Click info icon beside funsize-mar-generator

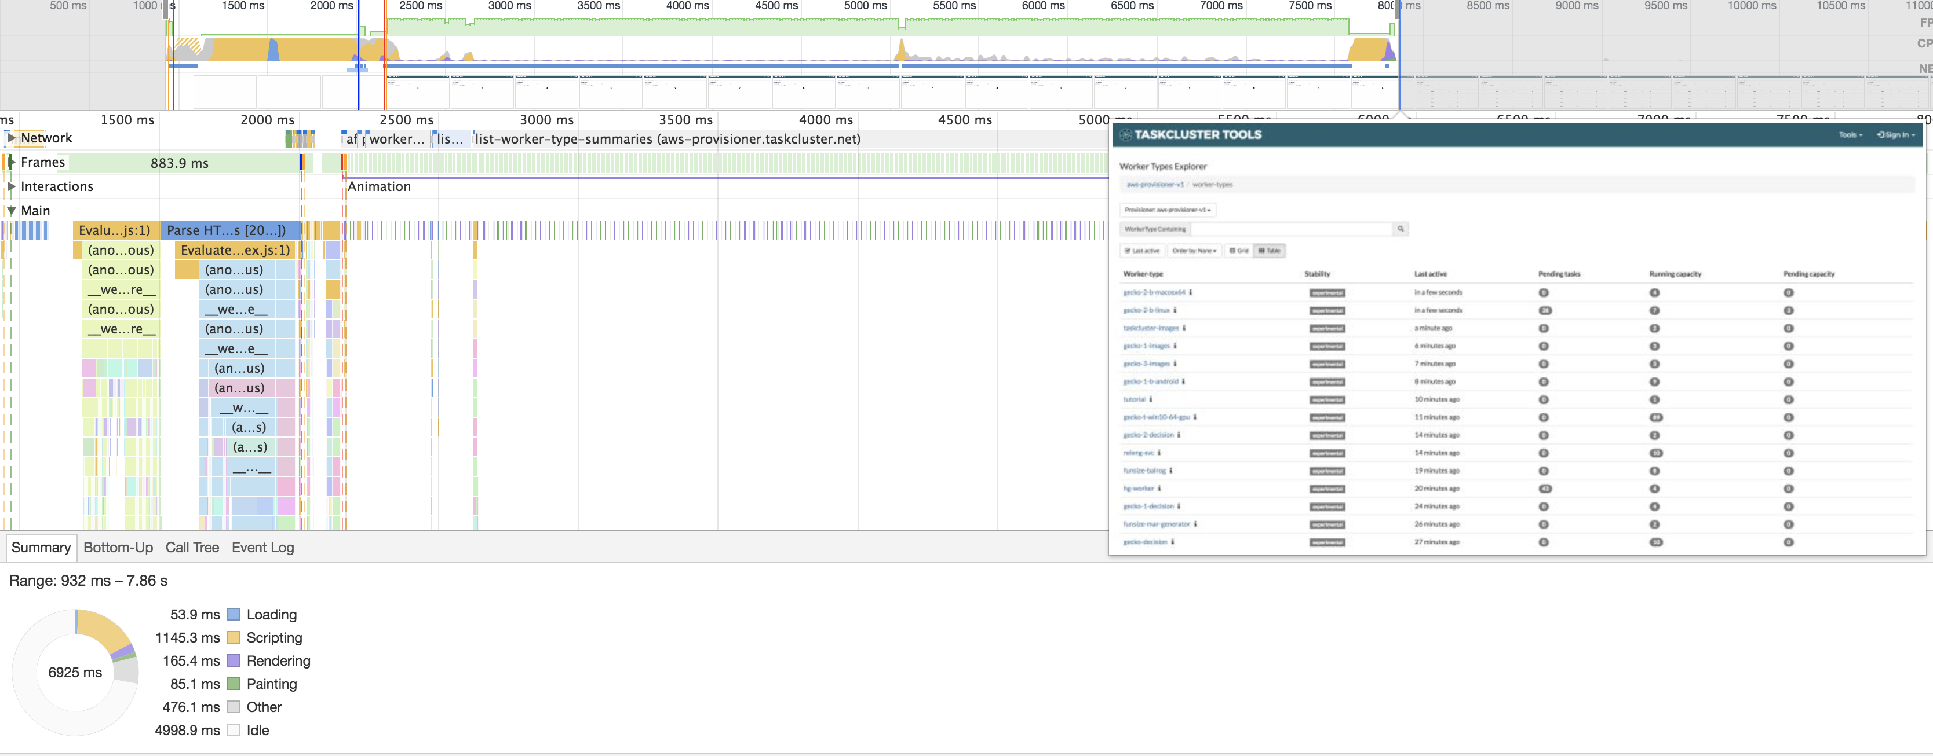point(1195,525)
